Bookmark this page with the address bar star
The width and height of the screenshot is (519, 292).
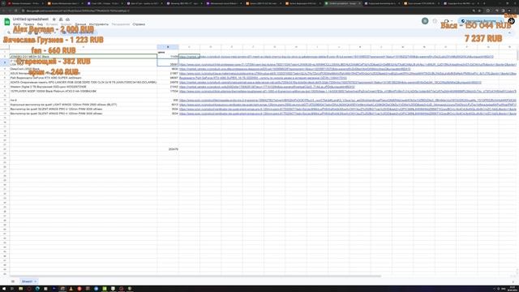479,11
